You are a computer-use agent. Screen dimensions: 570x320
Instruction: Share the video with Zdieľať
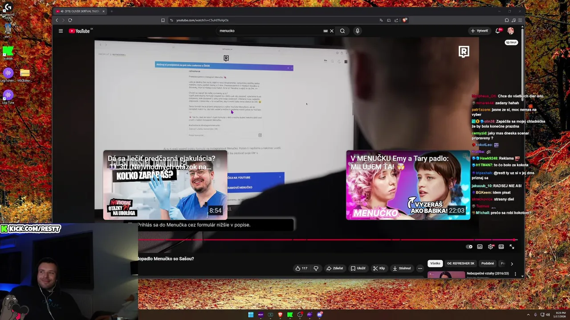[x=335, y=268]
